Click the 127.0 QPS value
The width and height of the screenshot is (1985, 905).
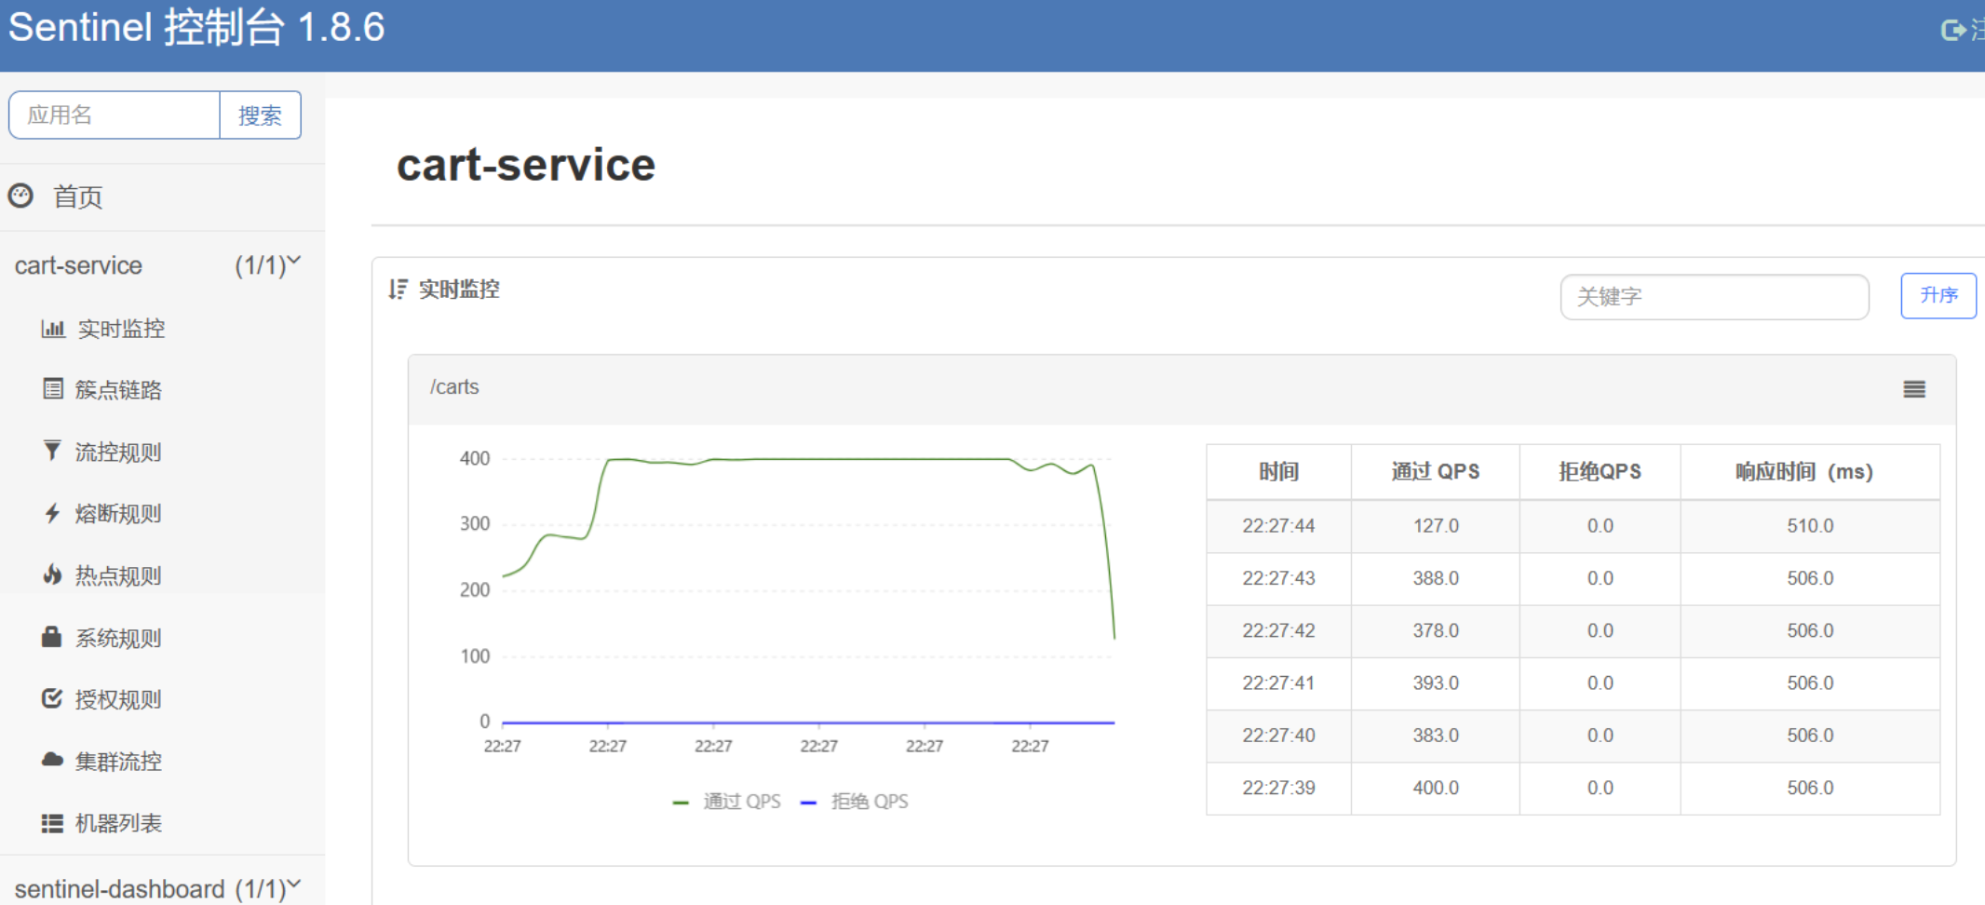[1436, 526]
